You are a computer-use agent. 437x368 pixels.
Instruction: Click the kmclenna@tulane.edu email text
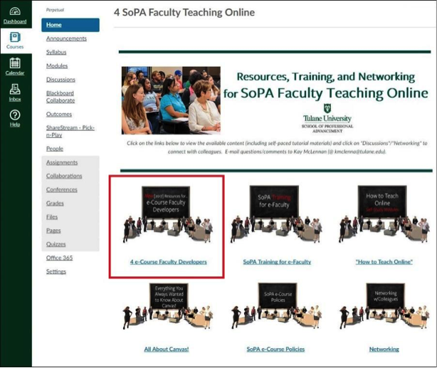tap(360, 152)
